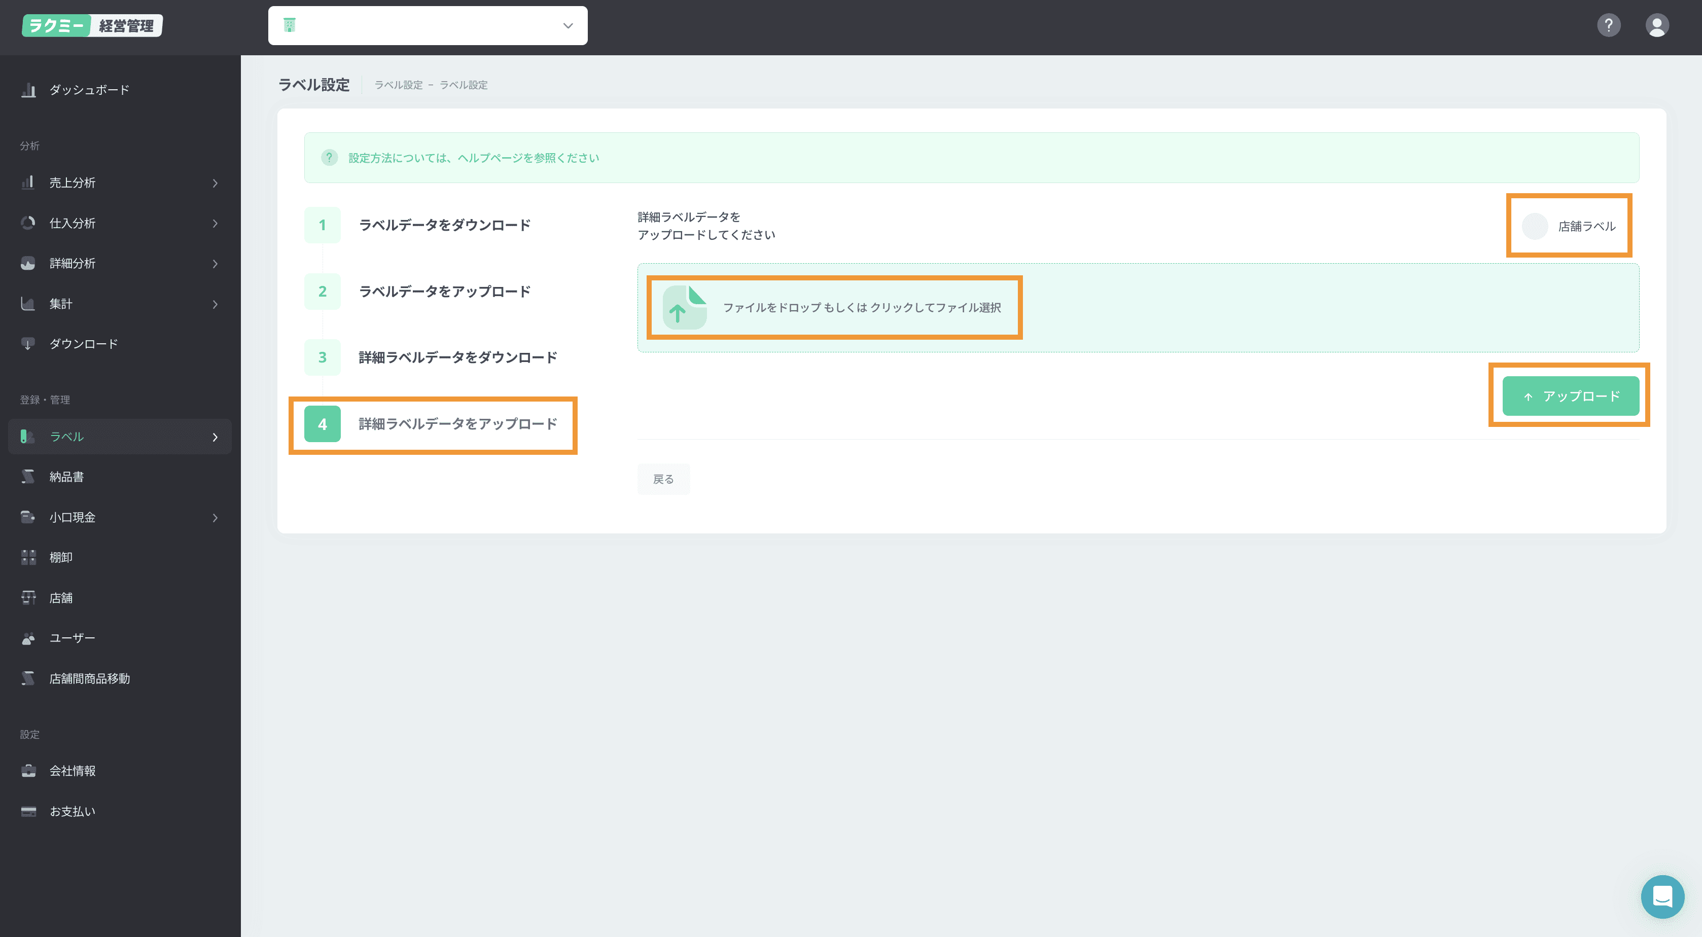Image resolution: width=1702 pixels, height=937 pixels.
Task: Open the ヘルプページ help link banner
Action: click(x=473, y=158)
